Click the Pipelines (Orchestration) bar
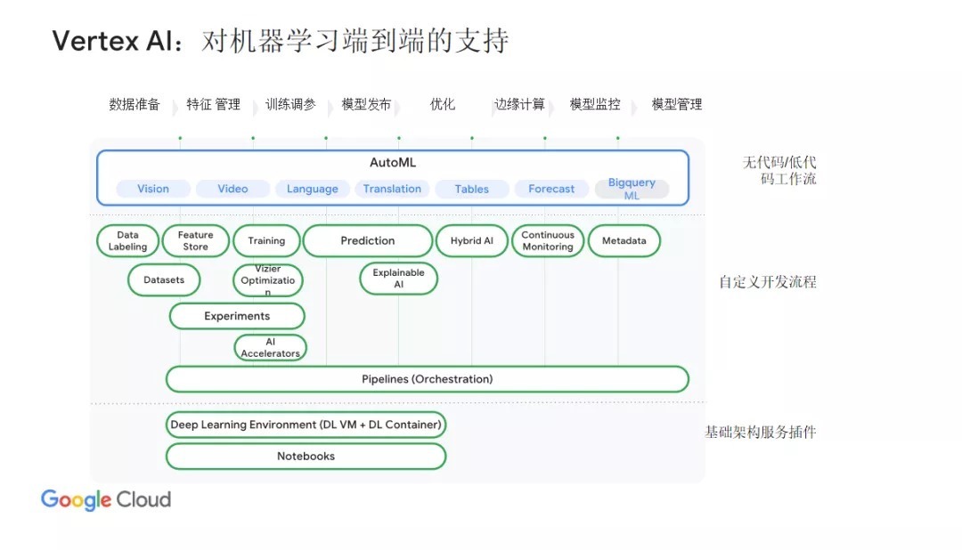The height and width of the screenshot is (550, 962). (x=427, y=379)
